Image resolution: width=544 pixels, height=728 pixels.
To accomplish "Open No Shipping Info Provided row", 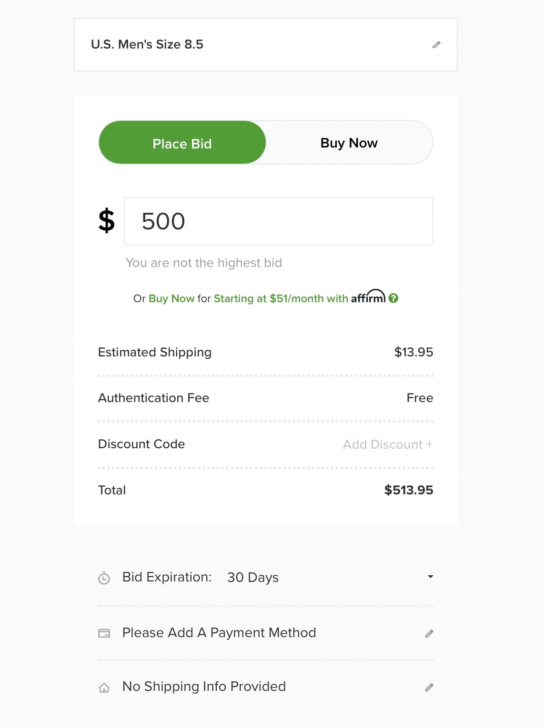I will point(204,687).
